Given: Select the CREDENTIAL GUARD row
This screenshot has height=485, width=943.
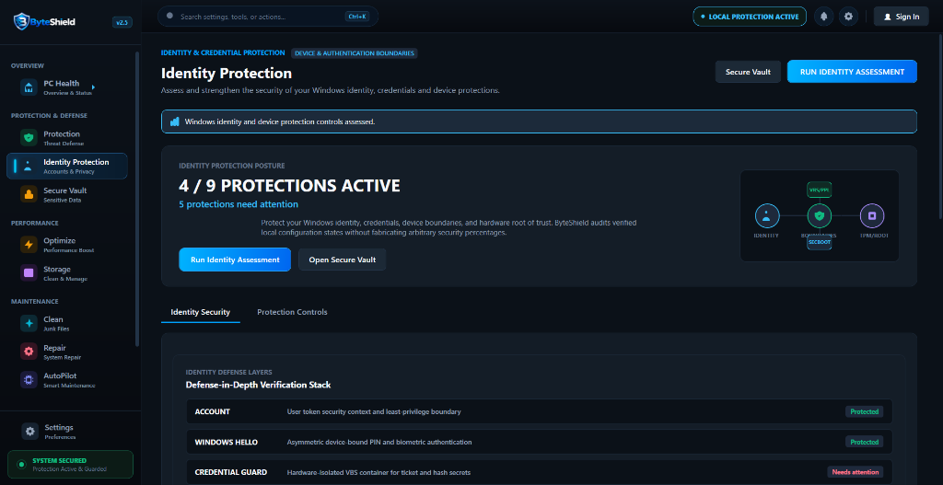Looking at the screenshot, I should pos(539,472).
